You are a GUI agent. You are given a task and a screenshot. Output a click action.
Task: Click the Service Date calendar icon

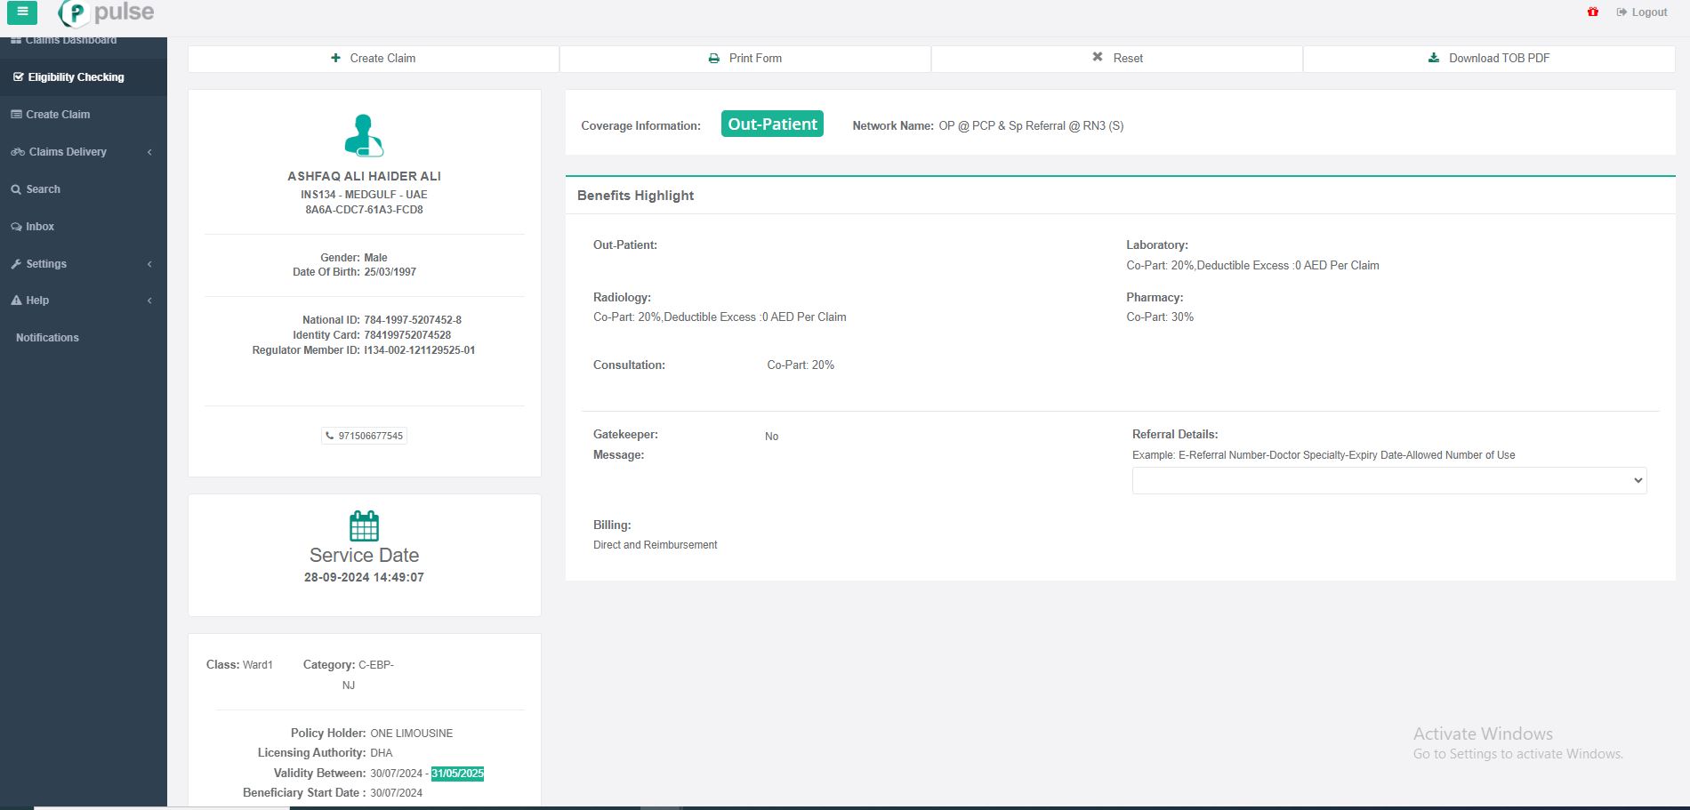pyautogui.click(x=364, y=525)
